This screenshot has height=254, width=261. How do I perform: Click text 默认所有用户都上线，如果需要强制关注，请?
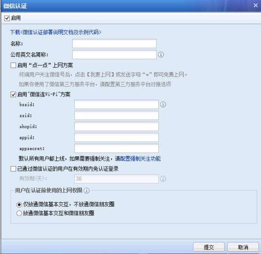point(69,159)
